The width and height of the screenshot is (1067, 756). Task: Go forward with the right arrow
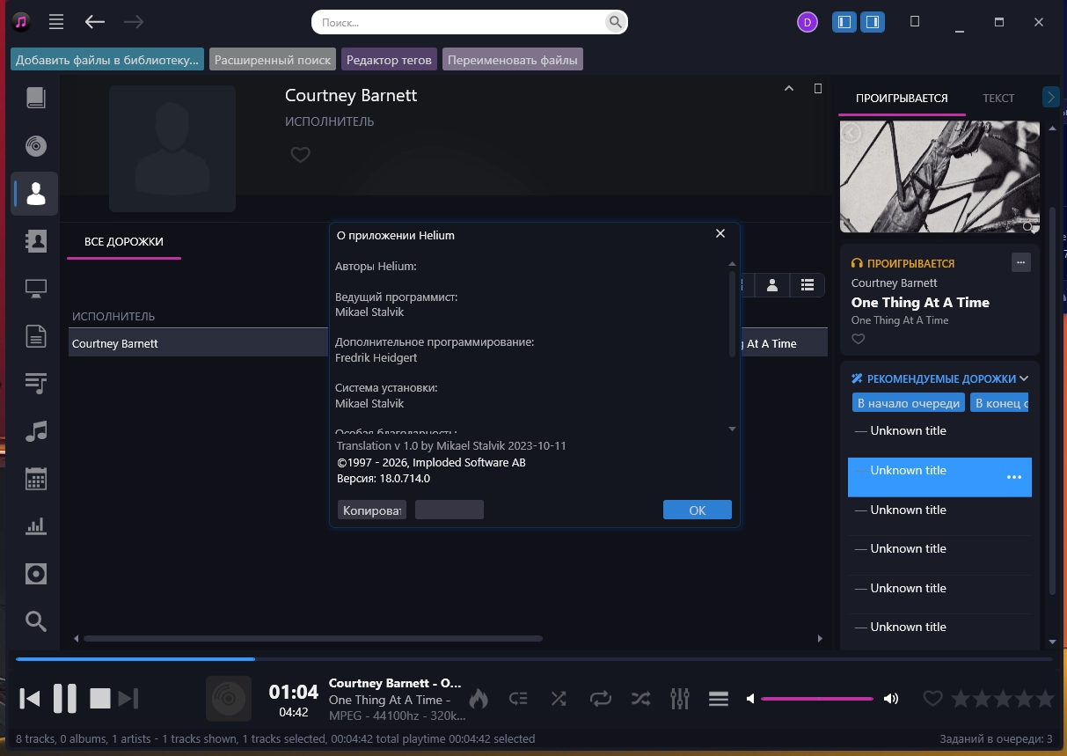pyautogui.click(x=134, y=22)
